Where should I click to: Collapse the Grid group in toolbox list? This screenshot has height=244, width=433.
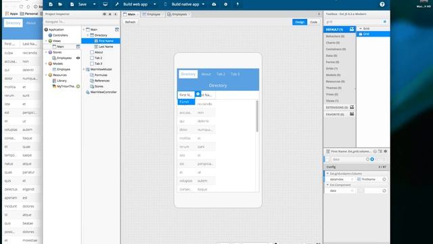361,28
